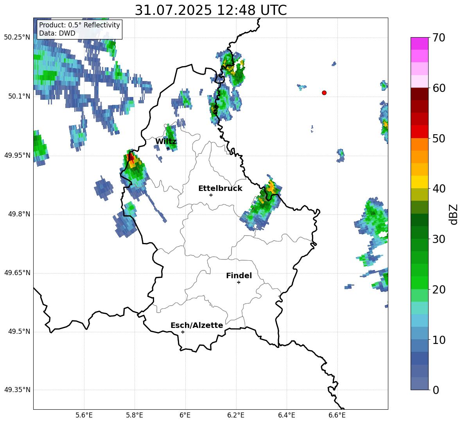Screen dimensions: 463x423
Task: Click the 20 tick on colorbar
Action: pyautogui.click(x=439, y=290)
